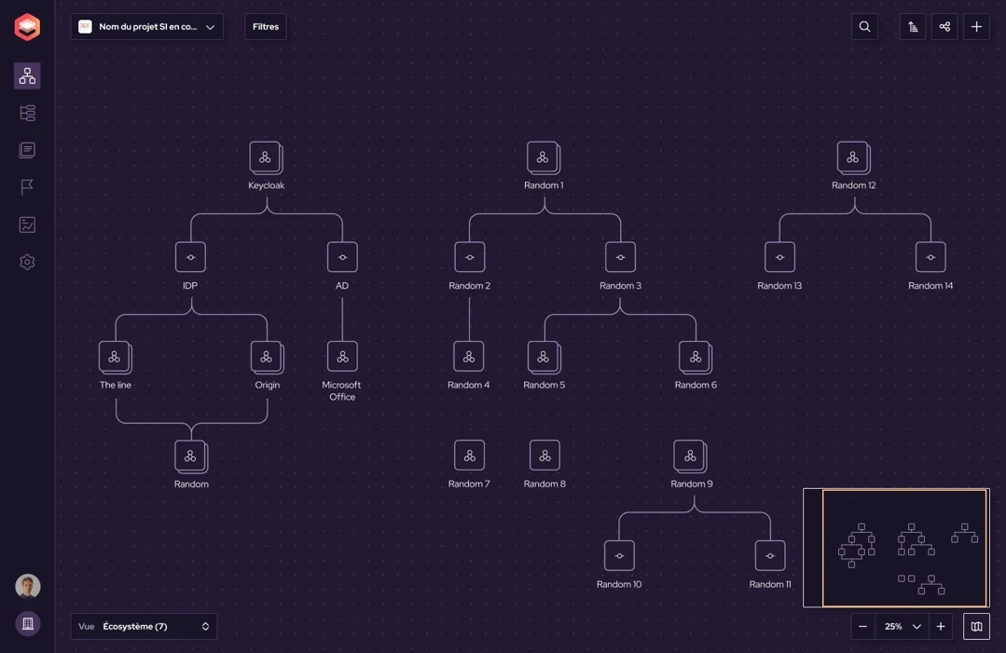
Task: Open settings gear in sidebar
Action: coord(27,262)
